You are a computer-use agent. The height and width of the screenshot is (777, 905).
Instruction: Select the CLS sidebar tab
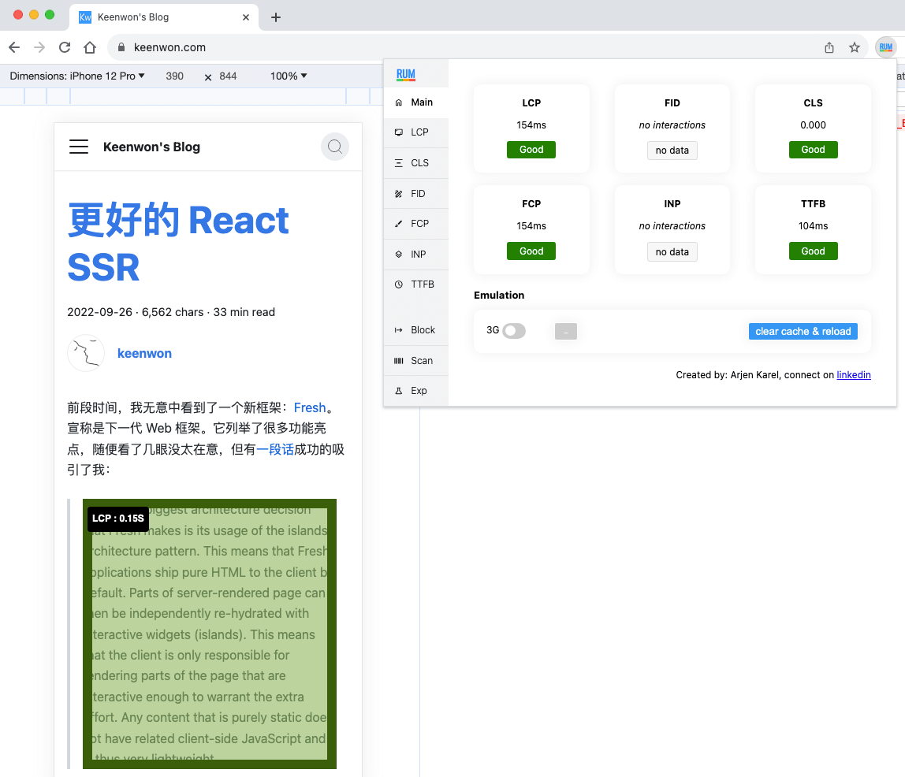pyautogui.click(x=416, y=163)
